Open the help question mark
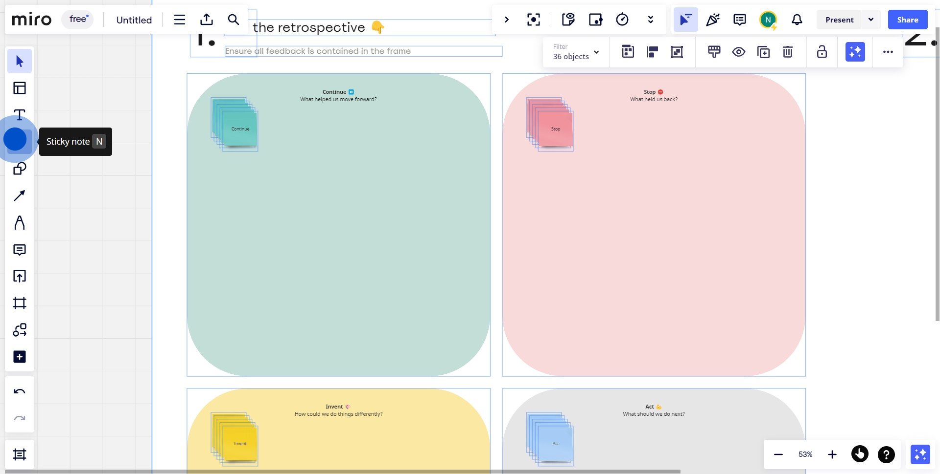This screenshot has width=940, height=474. pyautogui.click(x=886, y=454)
